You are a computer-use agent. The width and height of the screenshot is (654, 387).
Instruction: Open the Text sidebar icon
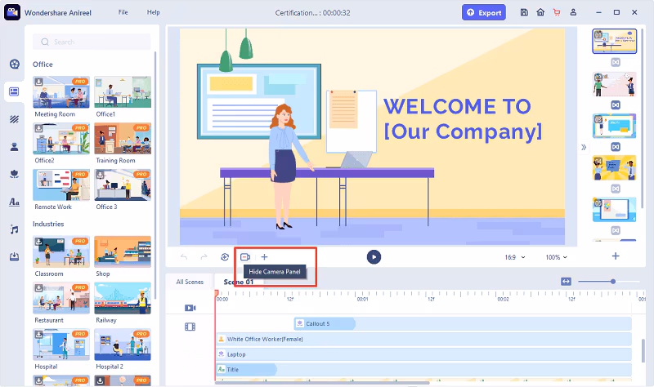(x=14, y=202)
